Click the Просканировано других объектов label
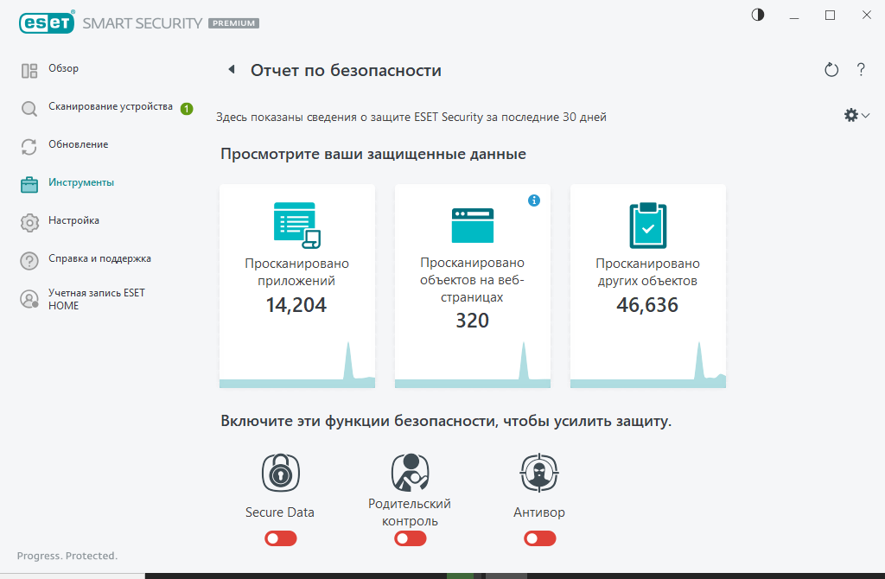 point(648,272)
